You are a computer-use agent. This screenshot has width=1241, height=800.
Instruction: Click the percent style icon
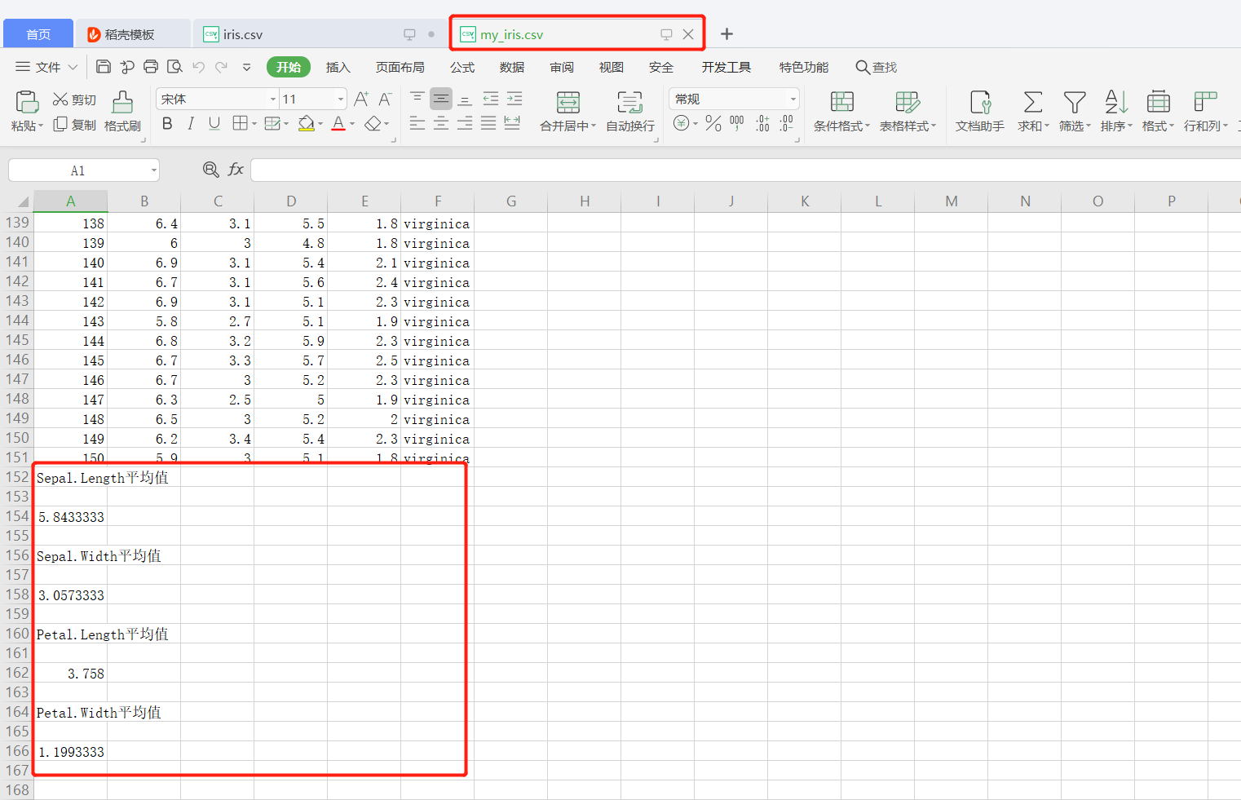click(x=713, y=123)
